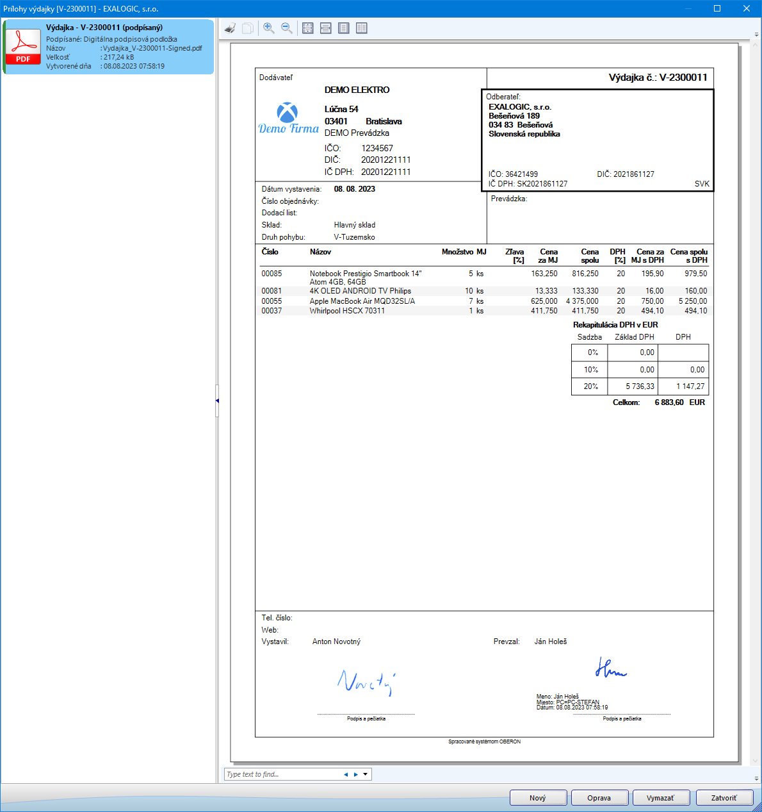Click the Print icon in the toolbar
Screen dimensions: 762x812
tap(231, 28)
